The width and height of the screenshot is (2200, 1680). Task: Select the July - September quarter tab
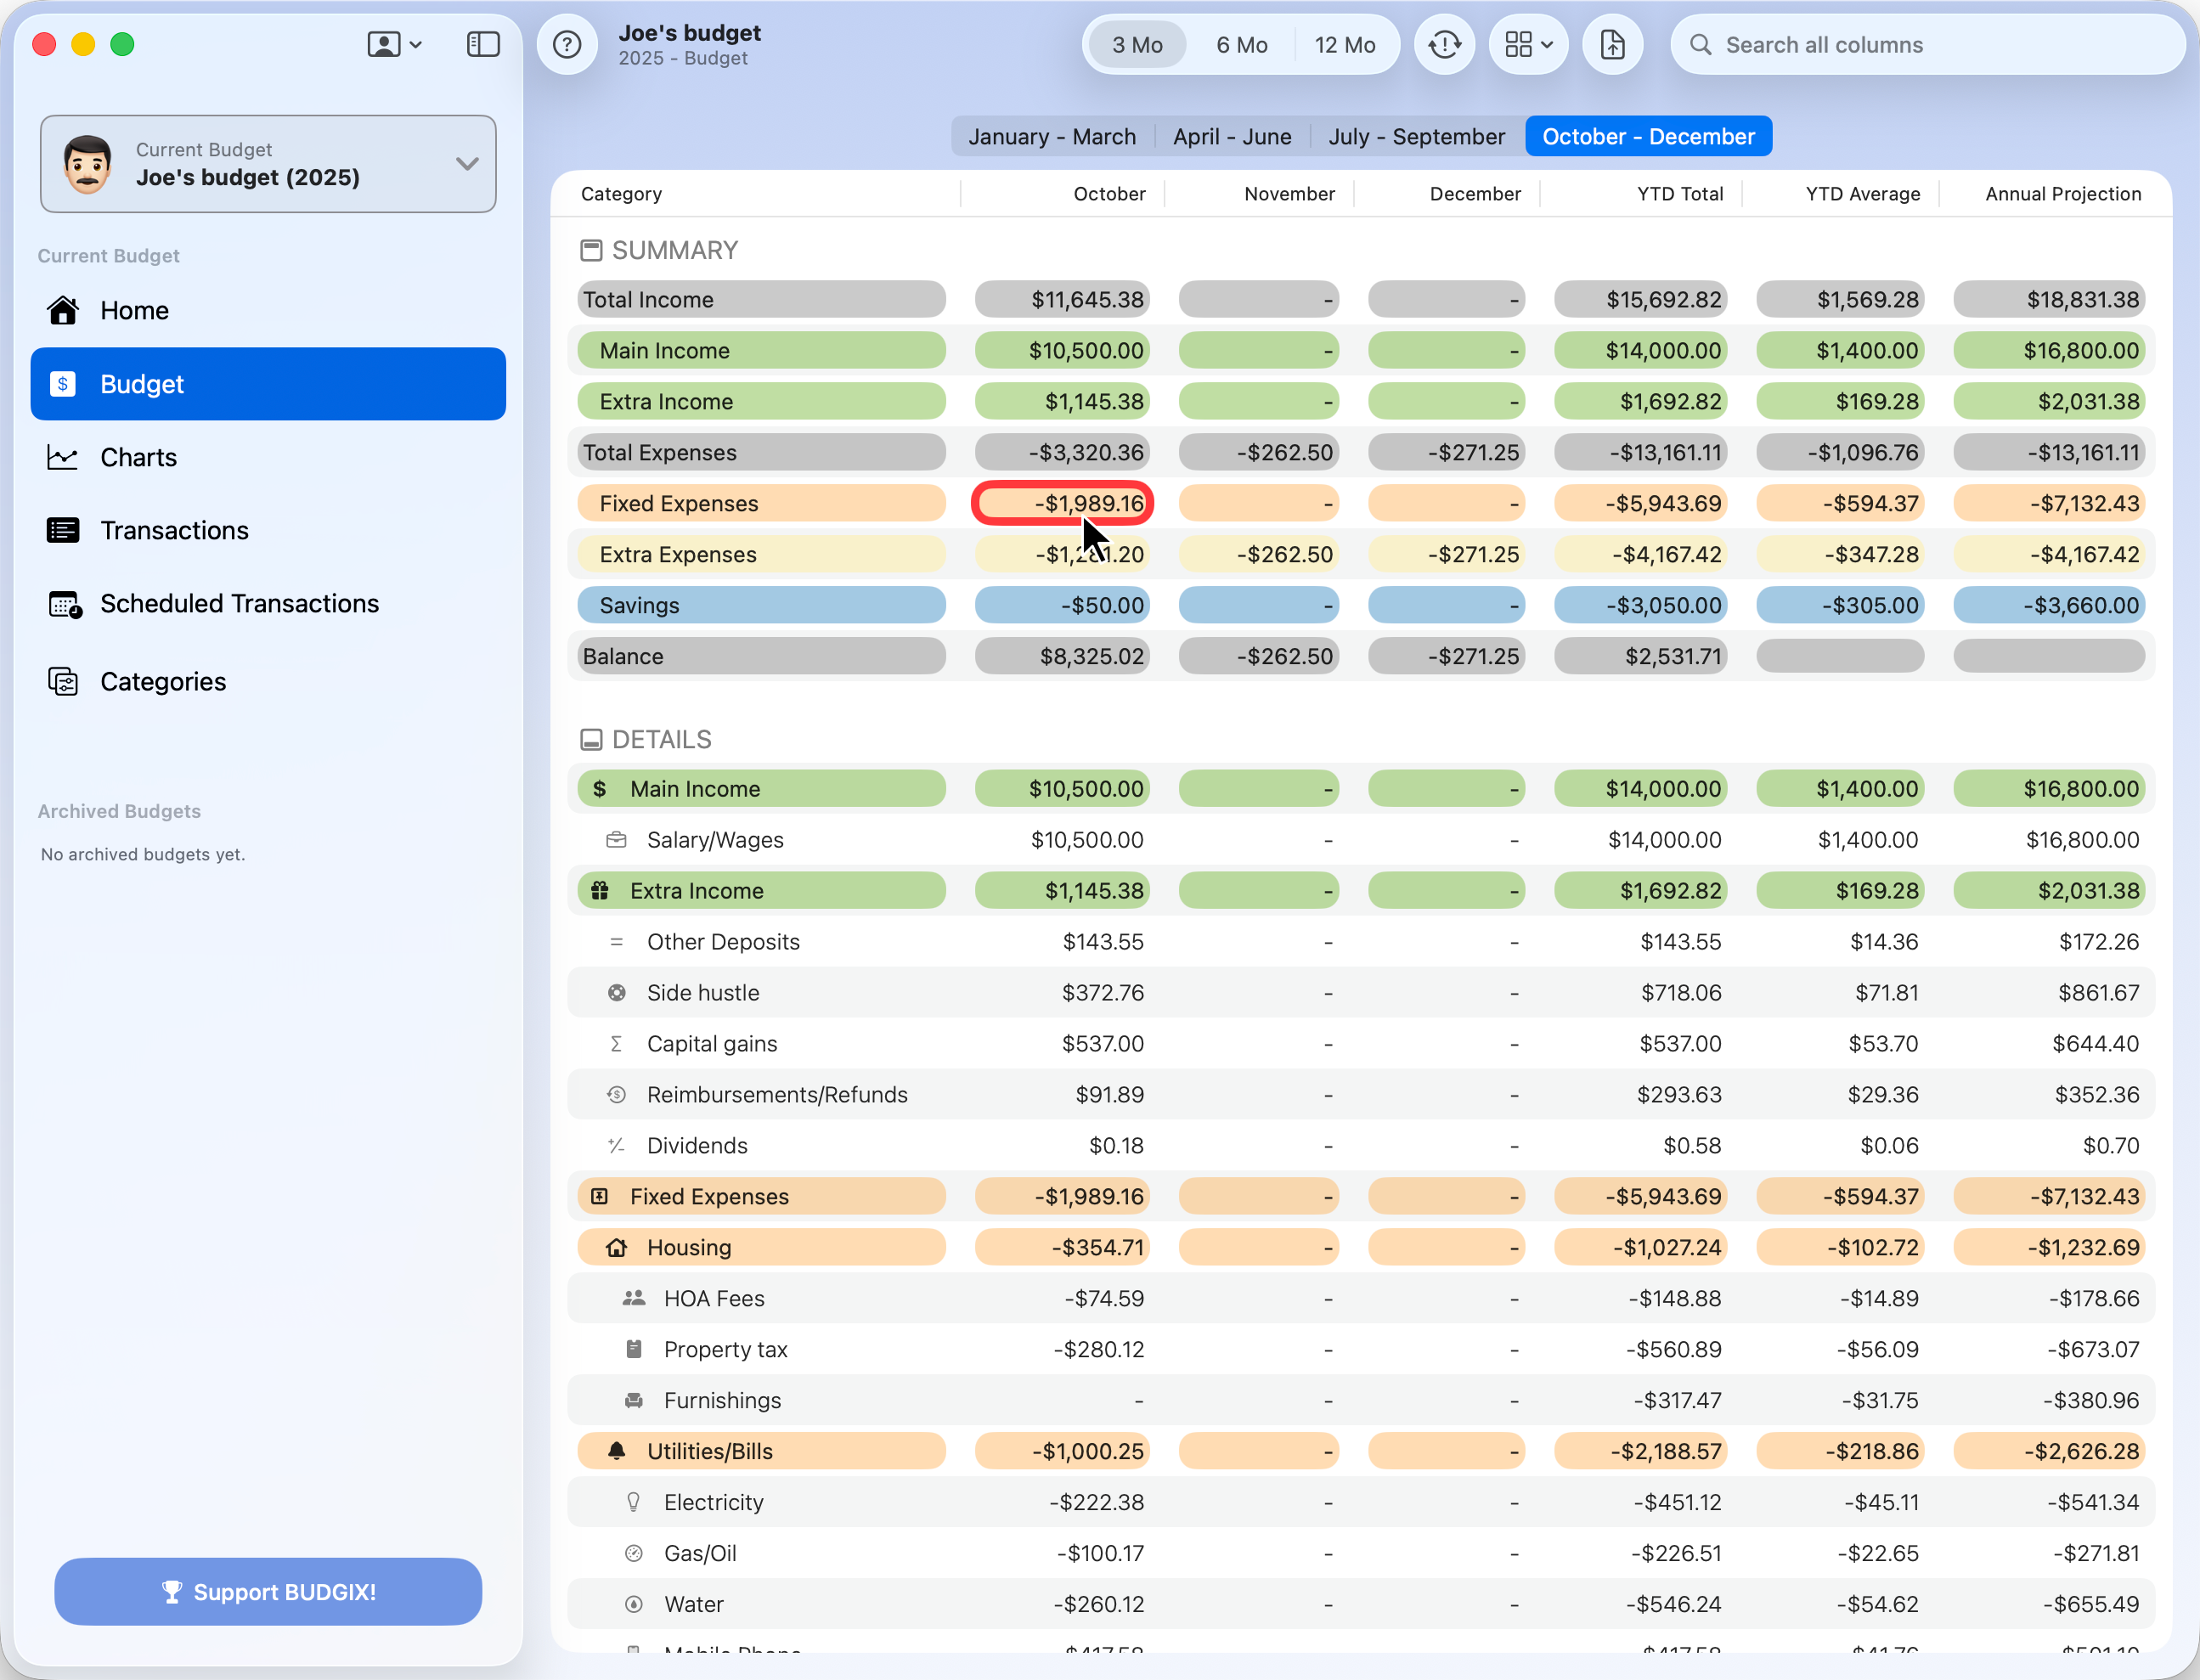[1416, 136]
